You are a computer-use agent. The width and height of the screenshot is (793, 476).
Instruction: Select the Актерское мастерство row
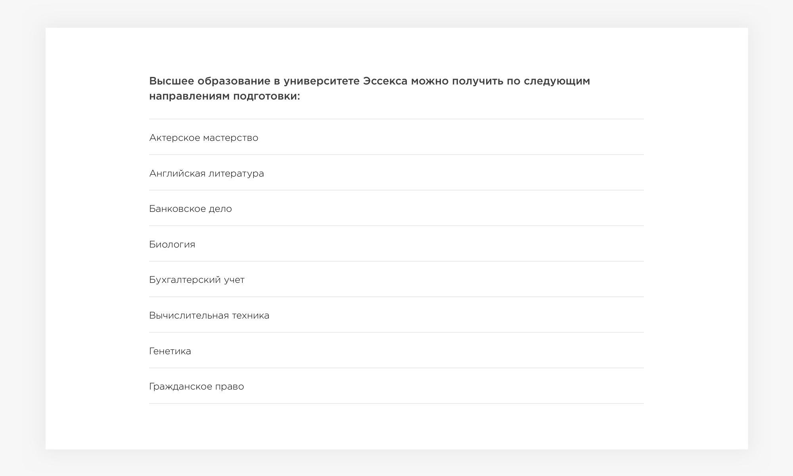click(396, 137)
